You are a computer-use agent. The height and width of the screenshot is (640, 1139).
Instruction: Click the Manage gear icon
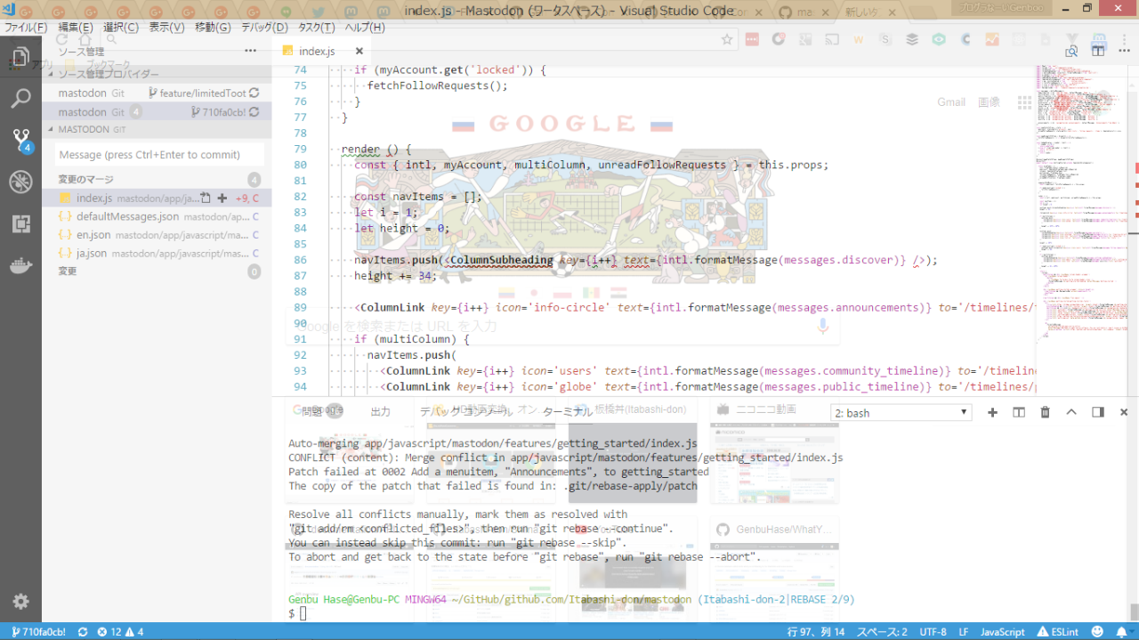[x=20, y=602]
